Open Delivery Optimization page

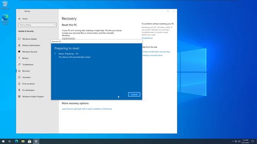tap(31, 45)
